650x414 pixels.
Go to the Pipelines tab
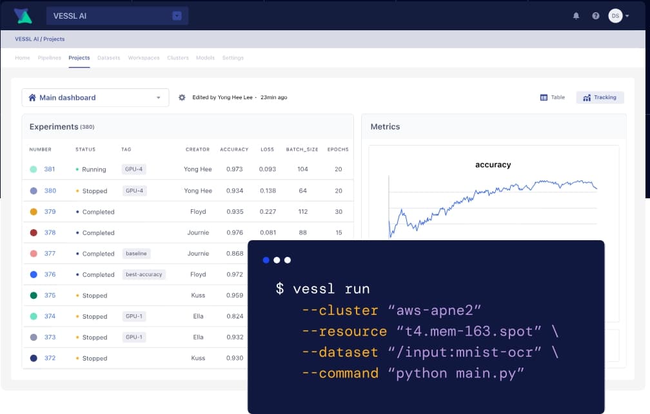point(50,58)
